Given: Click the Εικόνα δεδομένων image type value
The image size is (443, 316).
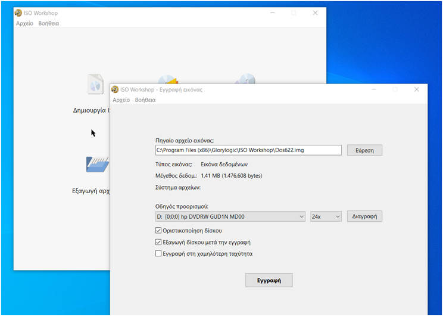Looking at the screenshot, I should coord(224,165).
